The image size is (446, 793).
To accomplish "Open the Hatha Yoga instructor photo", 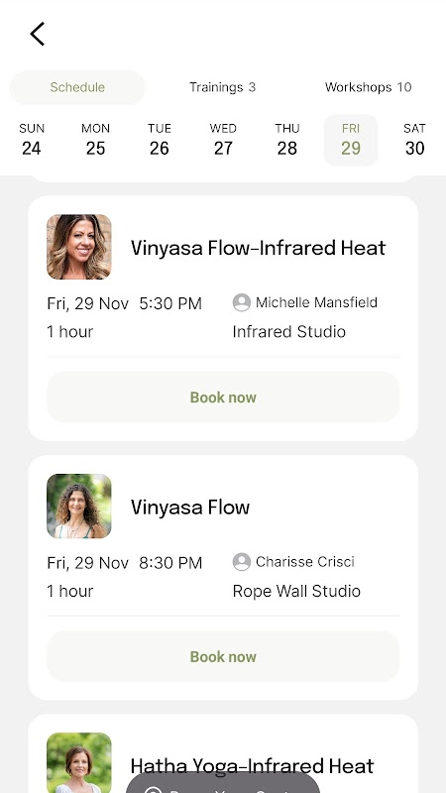I will click(79, 762).
